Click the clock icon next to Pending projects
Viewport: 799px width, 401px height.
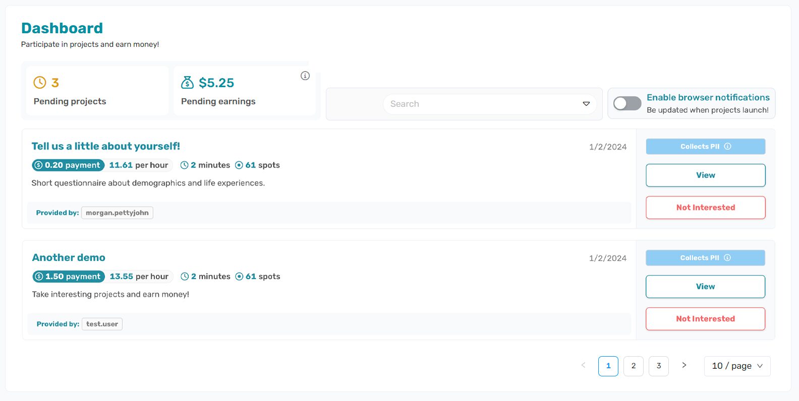pyautogui.click(x=39, y=83)
